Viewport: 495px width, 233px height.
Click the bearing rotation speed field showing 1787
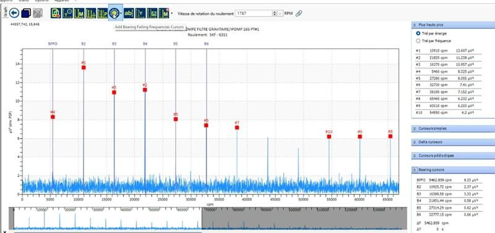click(x=254, y=14)
